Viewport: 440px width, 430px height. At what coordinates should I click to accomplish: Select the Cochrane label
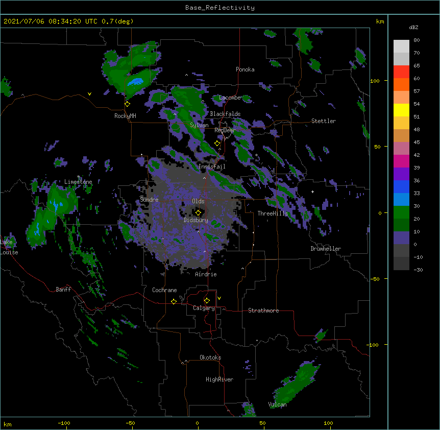point(164,290)
